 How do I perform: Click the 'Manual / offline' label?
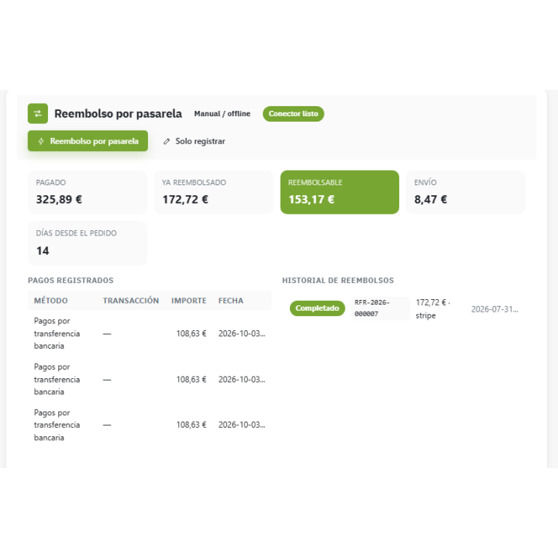pos(222,114)
